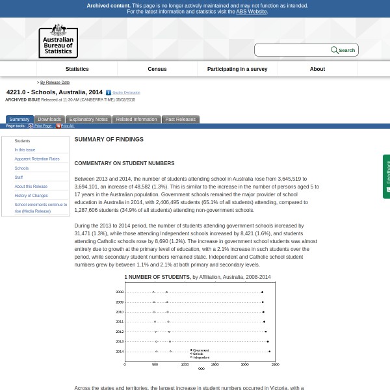This screenshot has height=390, width=390.
Task: Click the Print Page printer icon
Action: click(31, 126)
